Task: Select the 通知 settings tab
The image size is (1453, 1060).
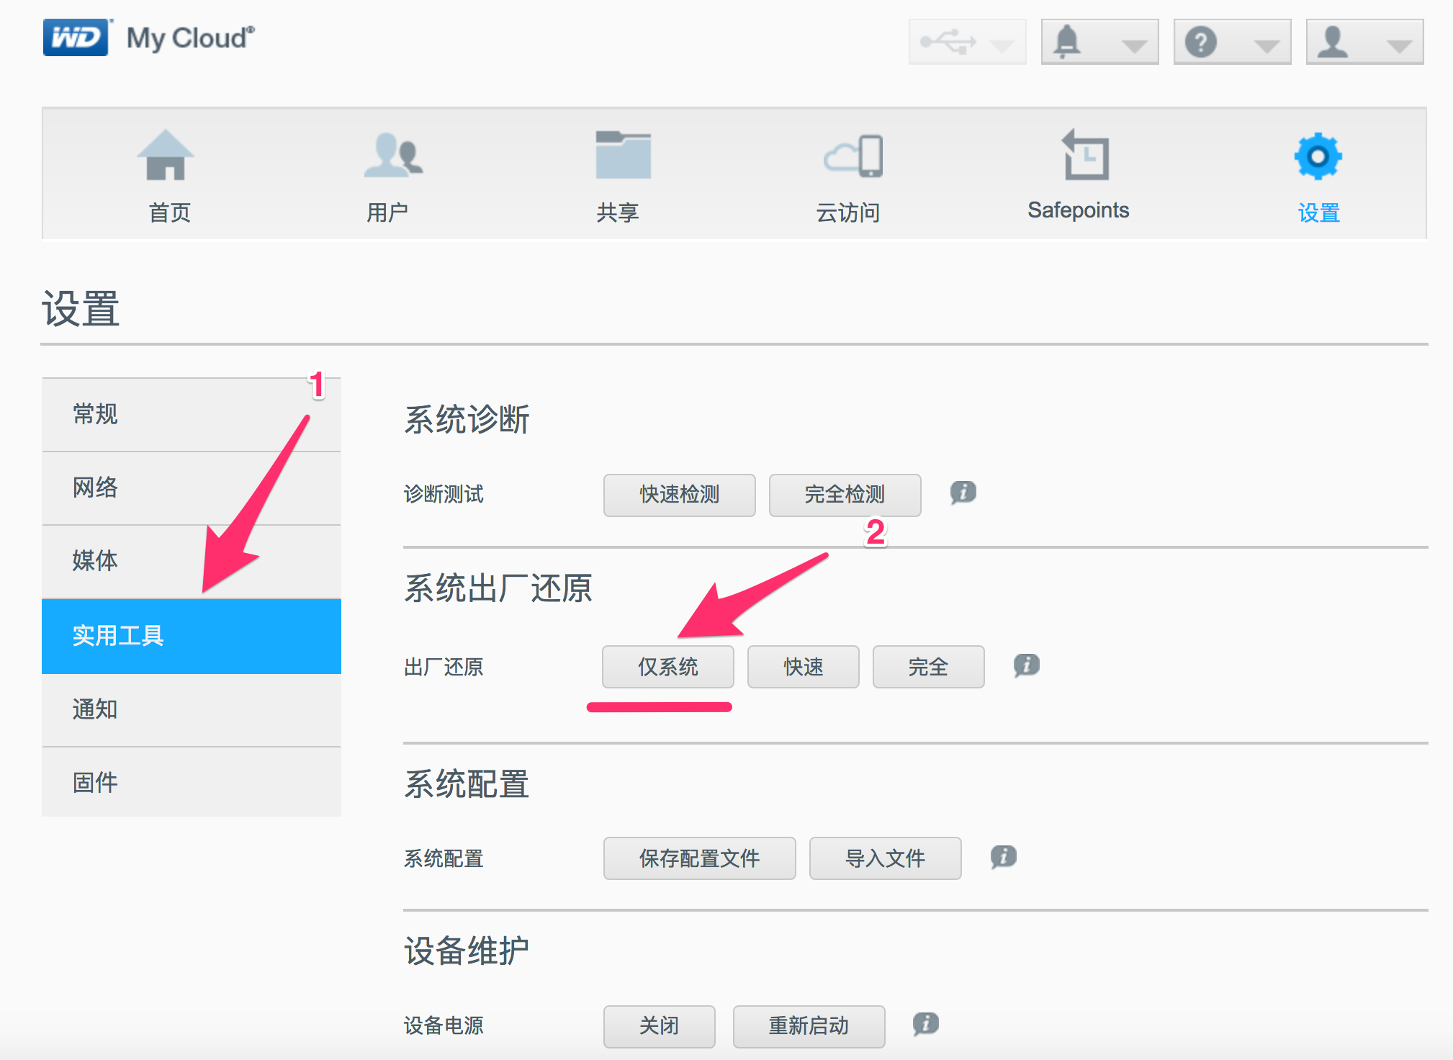Action: click(x=191, y=710)
